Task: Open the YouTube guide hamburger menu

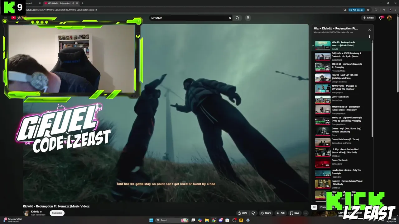Action: 5,18
